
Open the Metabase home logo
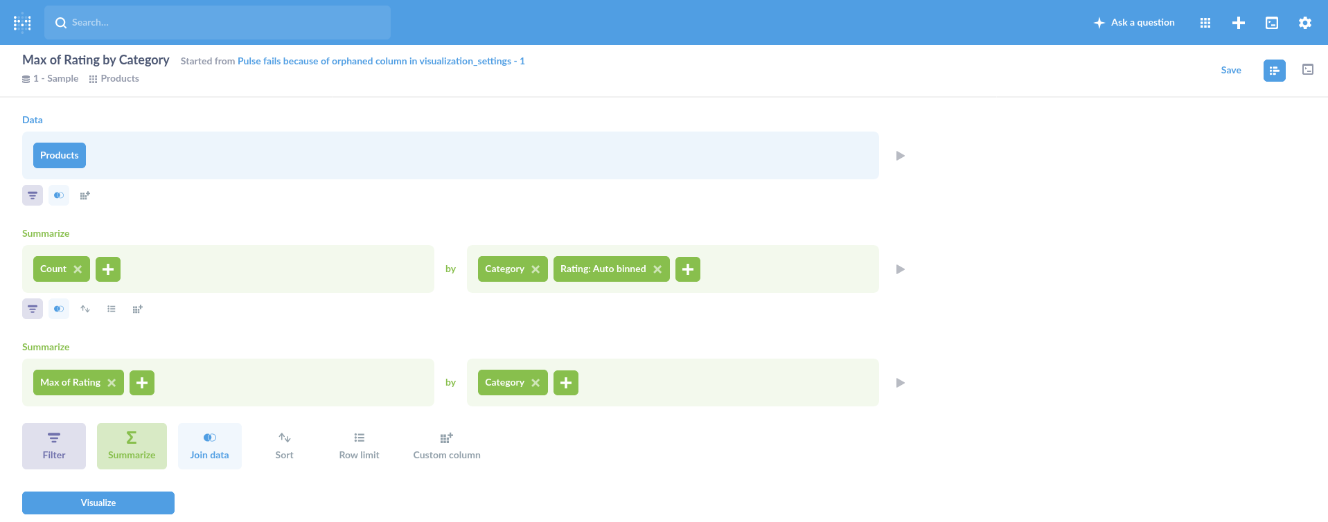[x=22, y=23]
